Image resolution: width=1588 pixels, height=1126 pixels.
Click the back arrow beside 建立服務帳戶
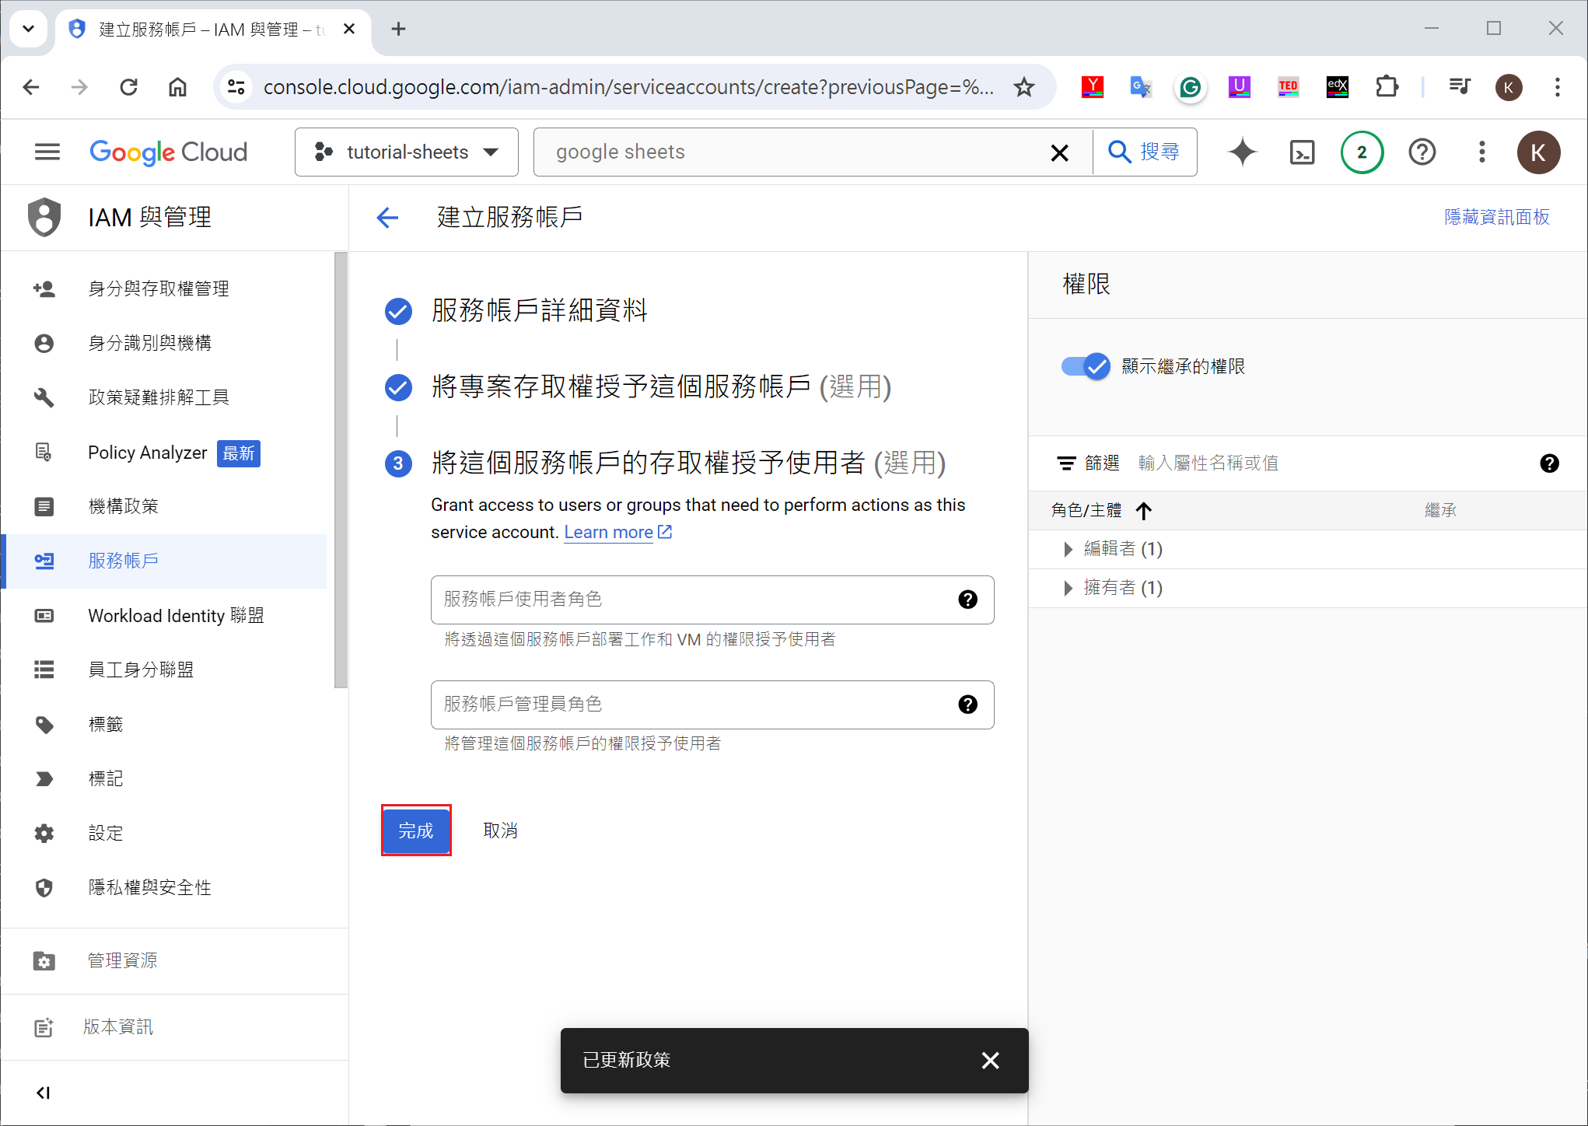coord(387,218)
